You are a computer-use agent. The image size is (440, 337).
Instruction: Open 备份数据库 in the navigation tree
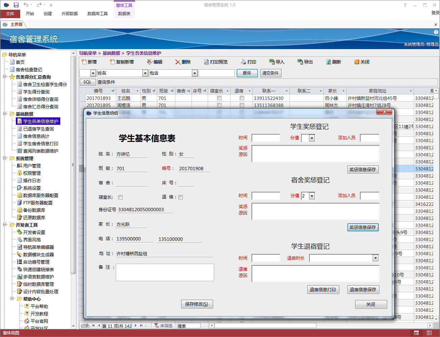[34, 210]
